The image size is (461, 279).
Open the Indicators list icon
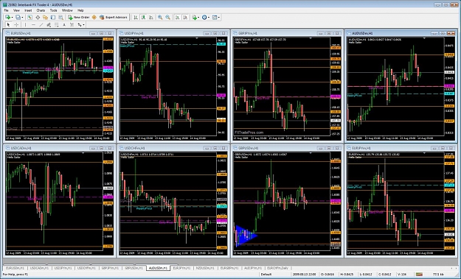pos(194,18)
